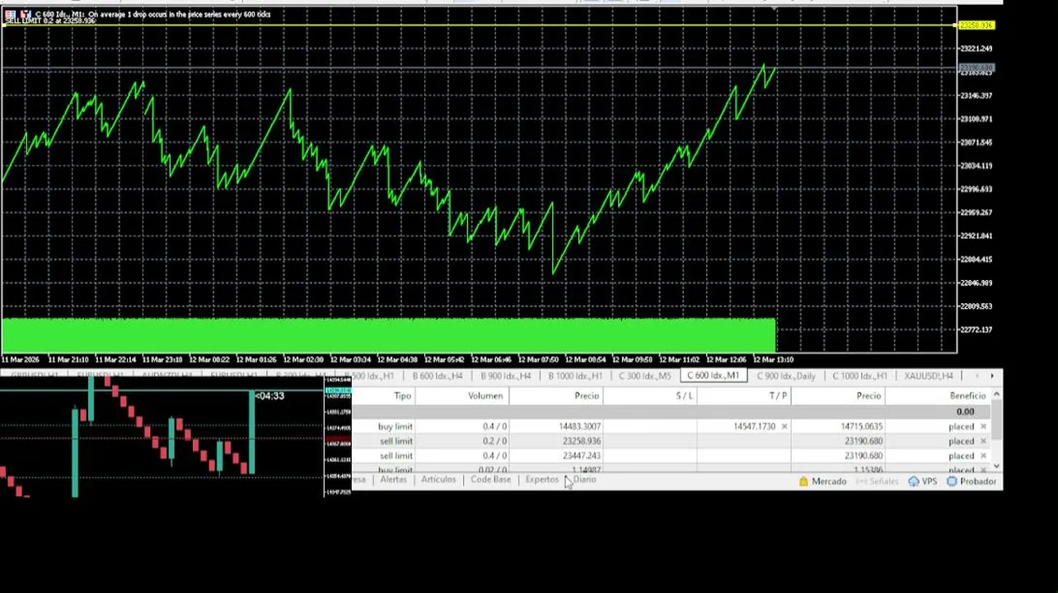Delete the sell limit order at 23447.243

(983, 456)
